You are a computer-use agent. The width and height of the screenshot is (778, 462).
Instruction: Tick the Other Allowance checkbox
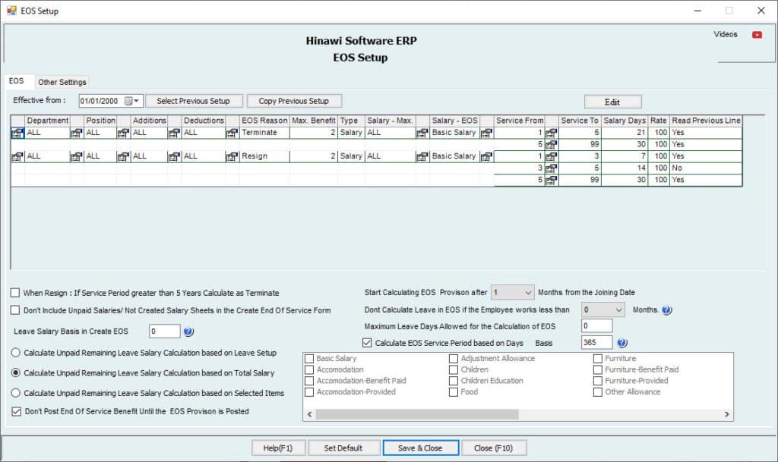tap(598, 392)
